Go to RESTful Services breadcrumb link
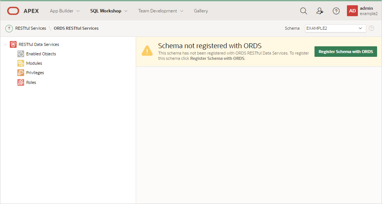The width and height of the screenshot is (382, 204). pos(31,28)
